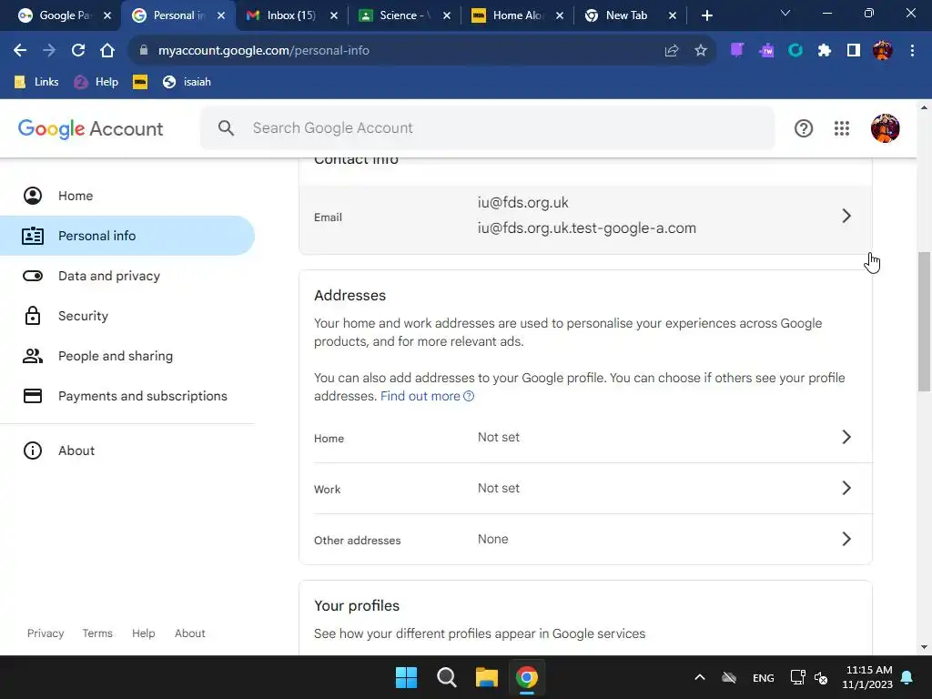
Task: Click the Chrome icon in the taskbar
Action: pos(527,677)
